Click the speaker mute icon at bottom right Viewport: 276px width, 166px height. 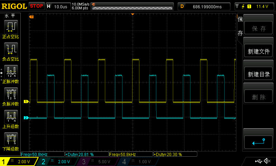[267, 161]
